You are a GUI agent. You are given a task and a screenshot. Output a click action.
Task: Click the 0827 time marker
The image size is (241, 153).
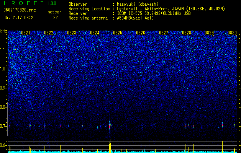[x=164, y=33]
